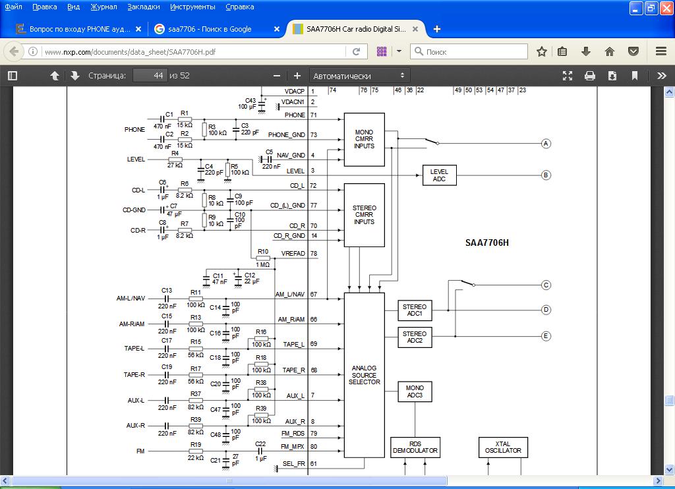Open the Автоматически zoom level dropdown
The height and width of the screenshot is (489, 675).
pyautogui.click(x=359, y=76)
